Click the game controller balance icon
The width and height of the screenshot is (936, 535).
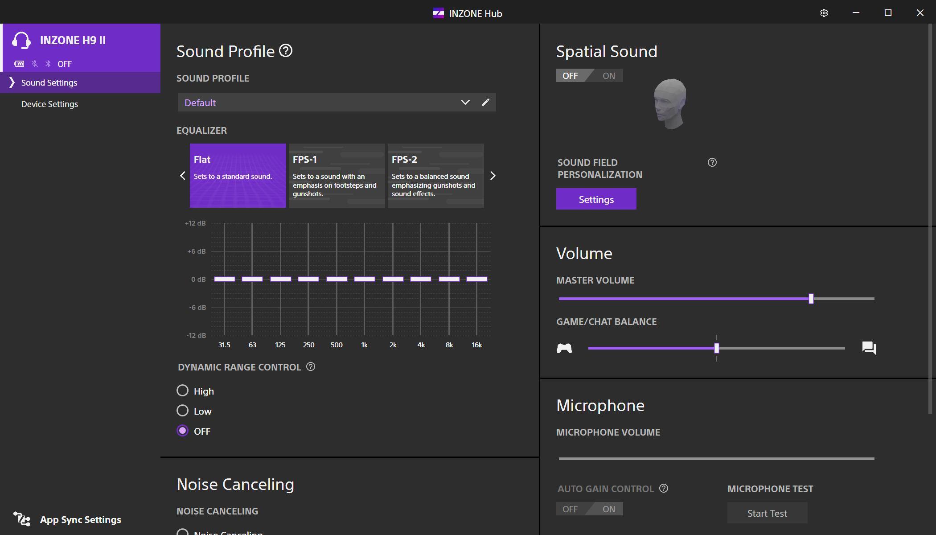point(564,348)
